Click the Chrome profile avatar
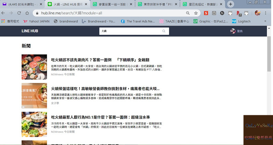The image size is (273, 145). pyautogui.click(x=258, y=13)
